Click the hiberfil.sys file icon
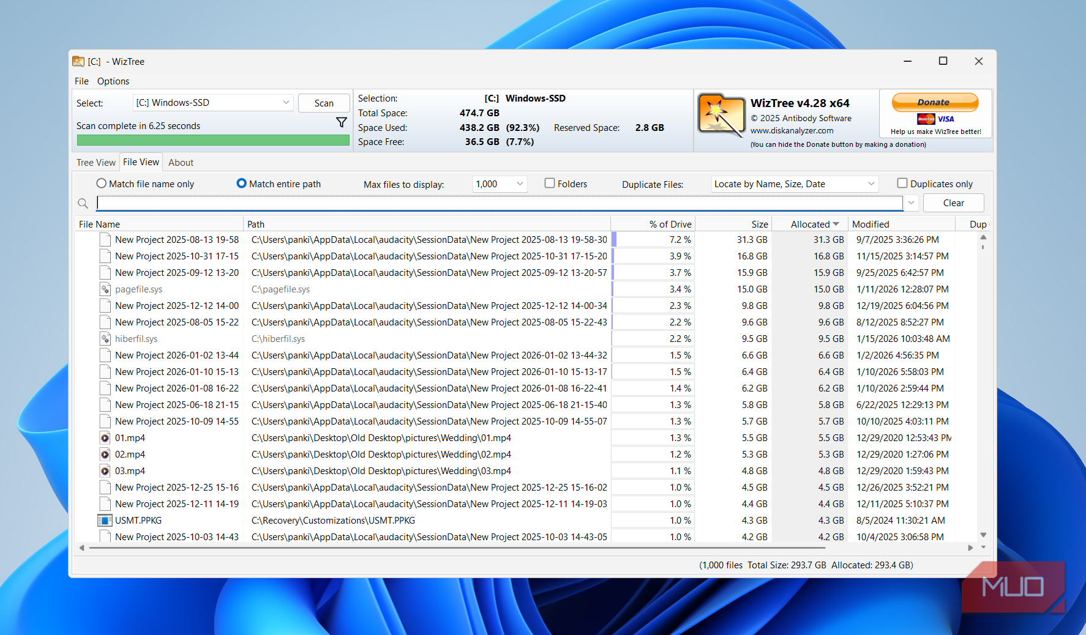Screen dimensions: 1086x635 coord(105,339)
